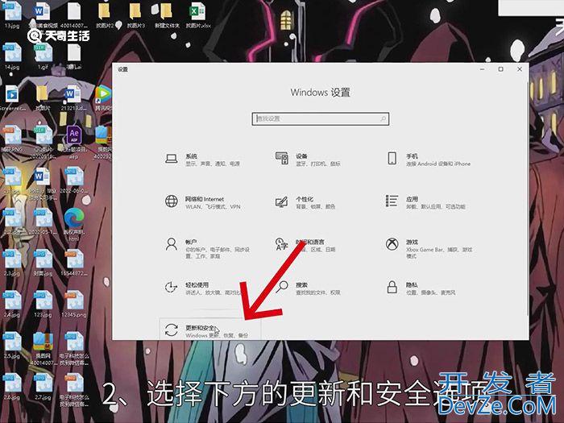Select the 腾讯视频 shortcut on desktop

(104, 97)
